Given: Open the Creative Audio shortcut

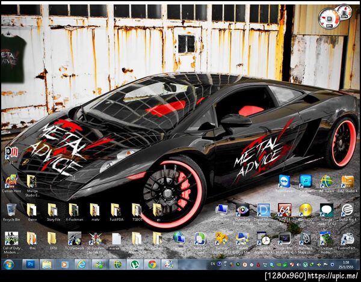Looking at the screenshot, I should 327,243.
